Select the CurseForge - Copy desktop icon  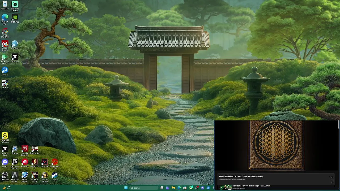click(x=5, y=151)
